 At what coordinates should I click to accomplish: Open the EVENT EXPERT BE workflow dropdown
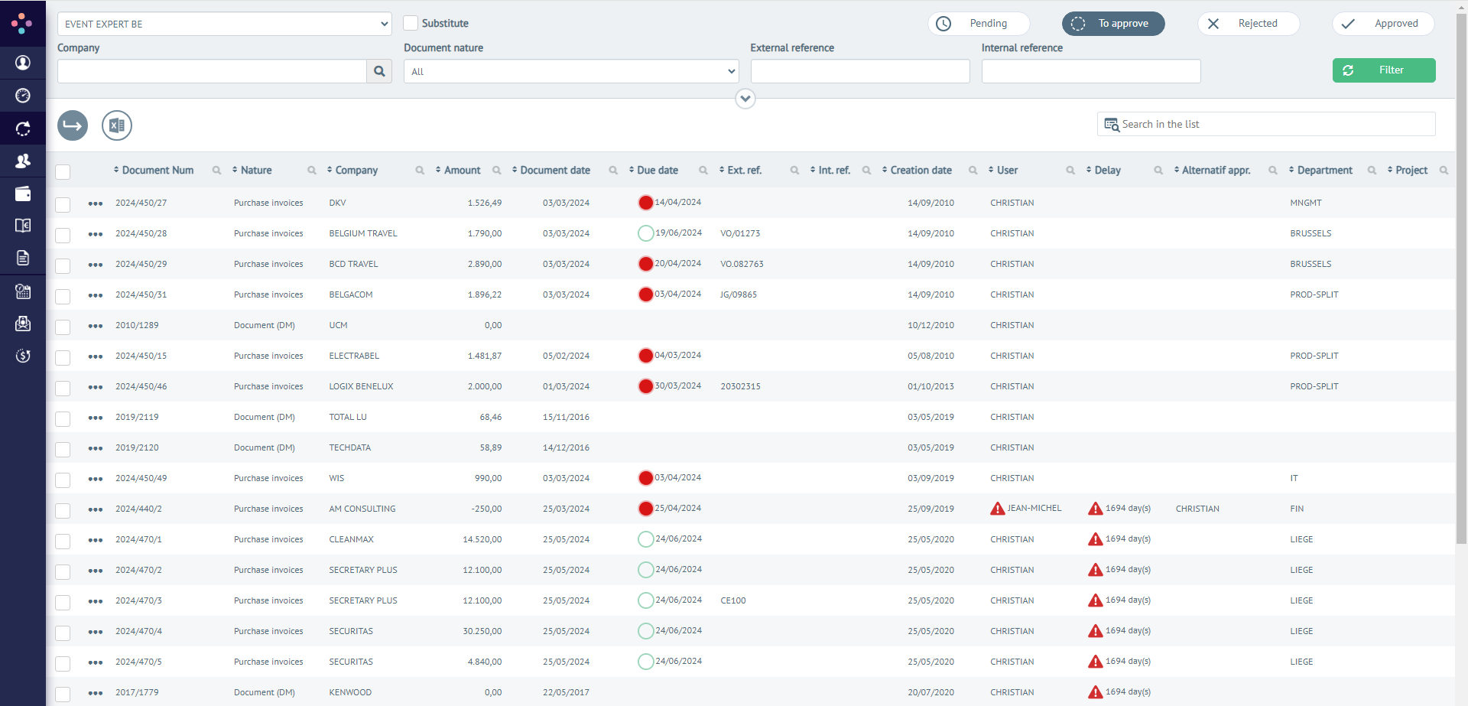click(x=224, y=24)
